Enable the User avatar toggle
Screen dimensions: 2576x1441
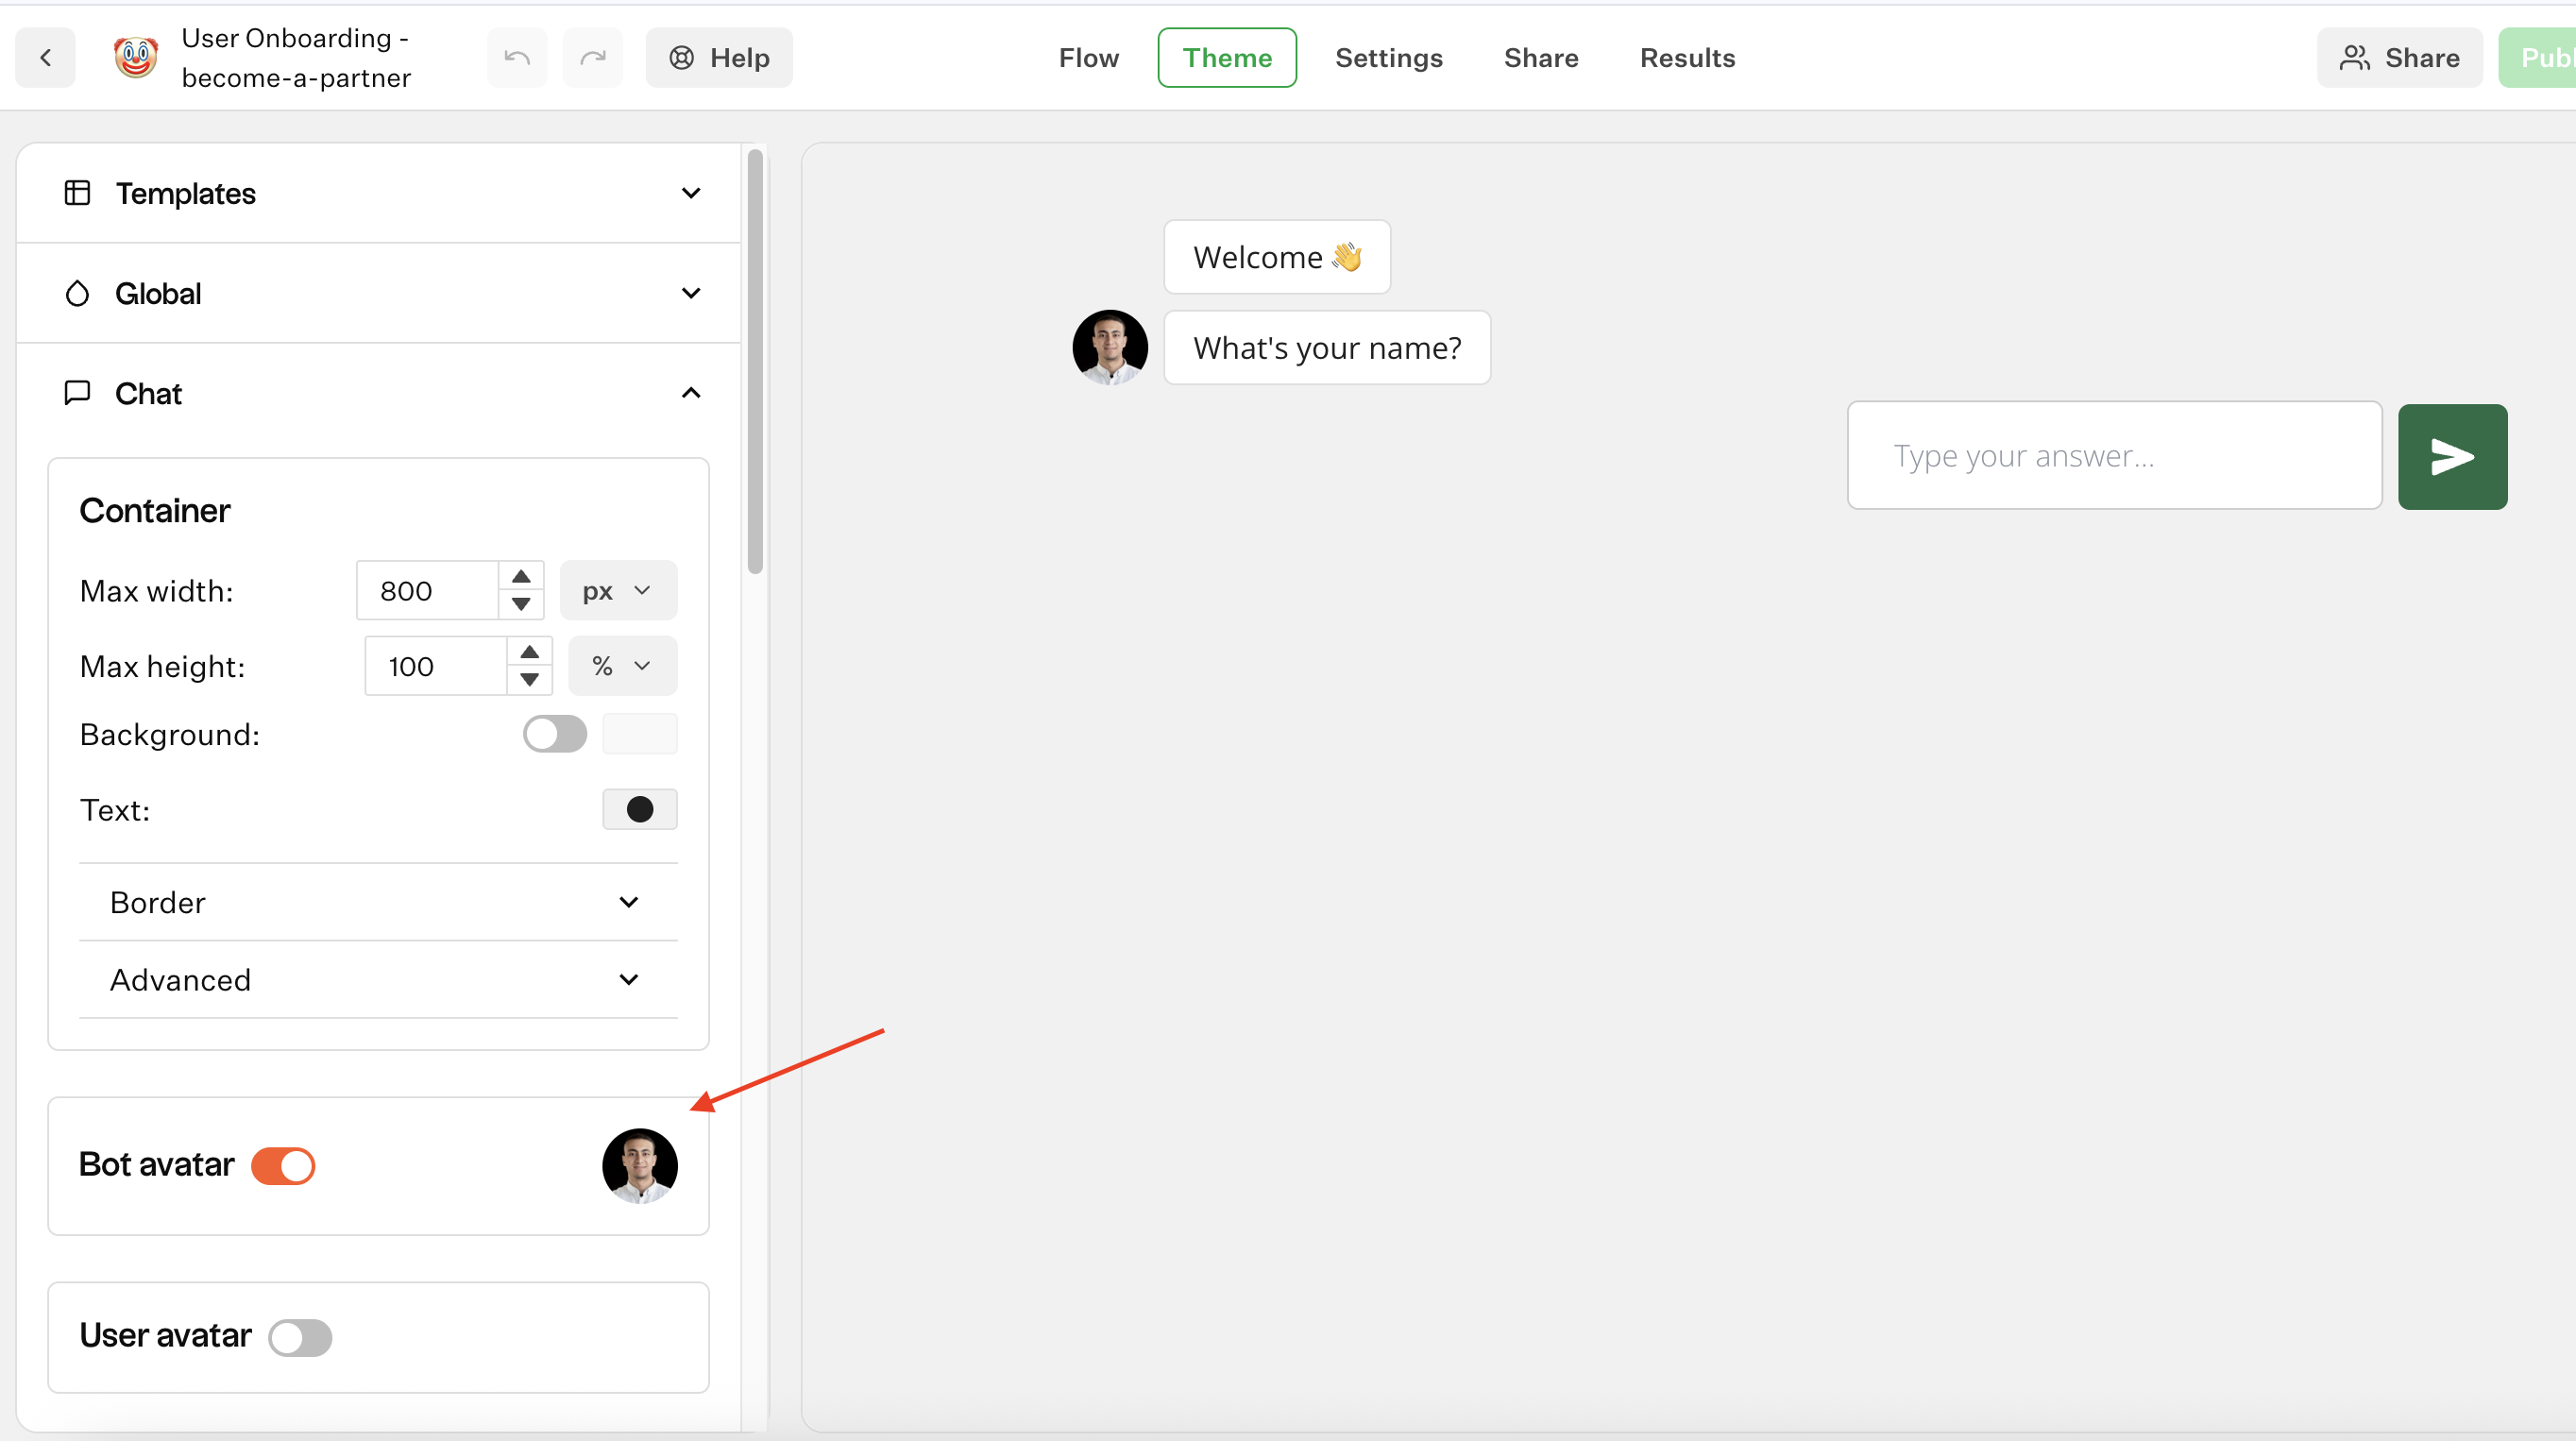point(300,1337)
